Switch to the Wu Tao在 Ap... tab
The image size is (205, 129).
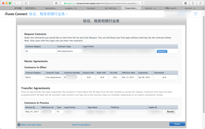[111, 8]
